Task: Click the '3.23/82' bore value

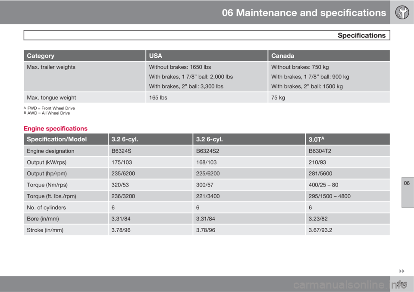Action: pos(318,219)
